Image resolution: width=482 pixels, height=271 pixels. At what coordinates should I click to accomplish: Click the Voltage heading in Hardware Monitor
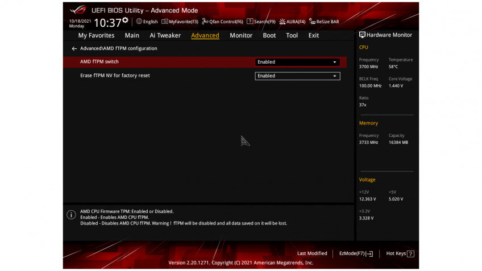(x=367, y=180)
